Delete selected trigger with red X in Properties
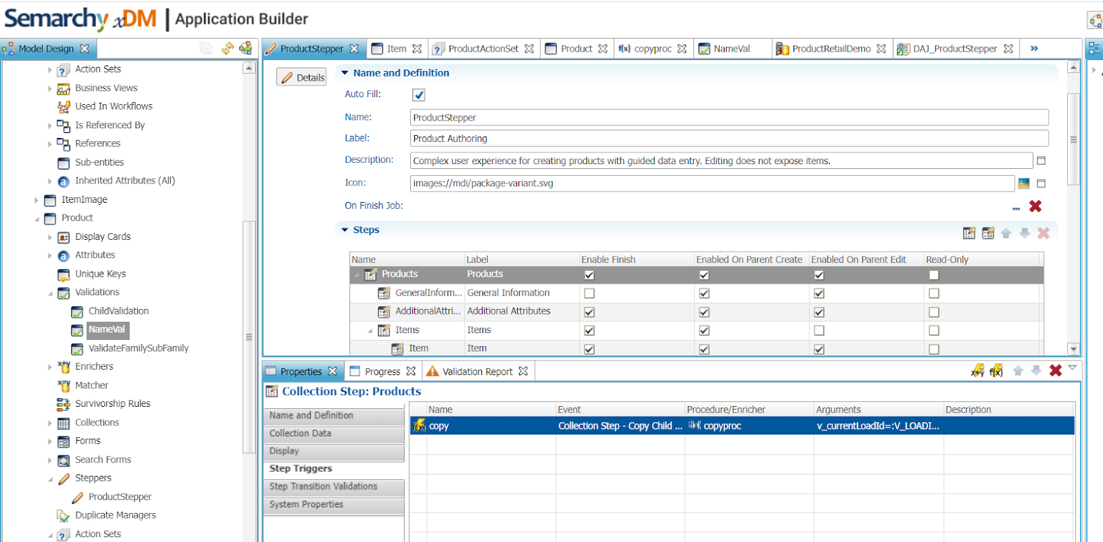1103x542 pixels. point(1055,371)
